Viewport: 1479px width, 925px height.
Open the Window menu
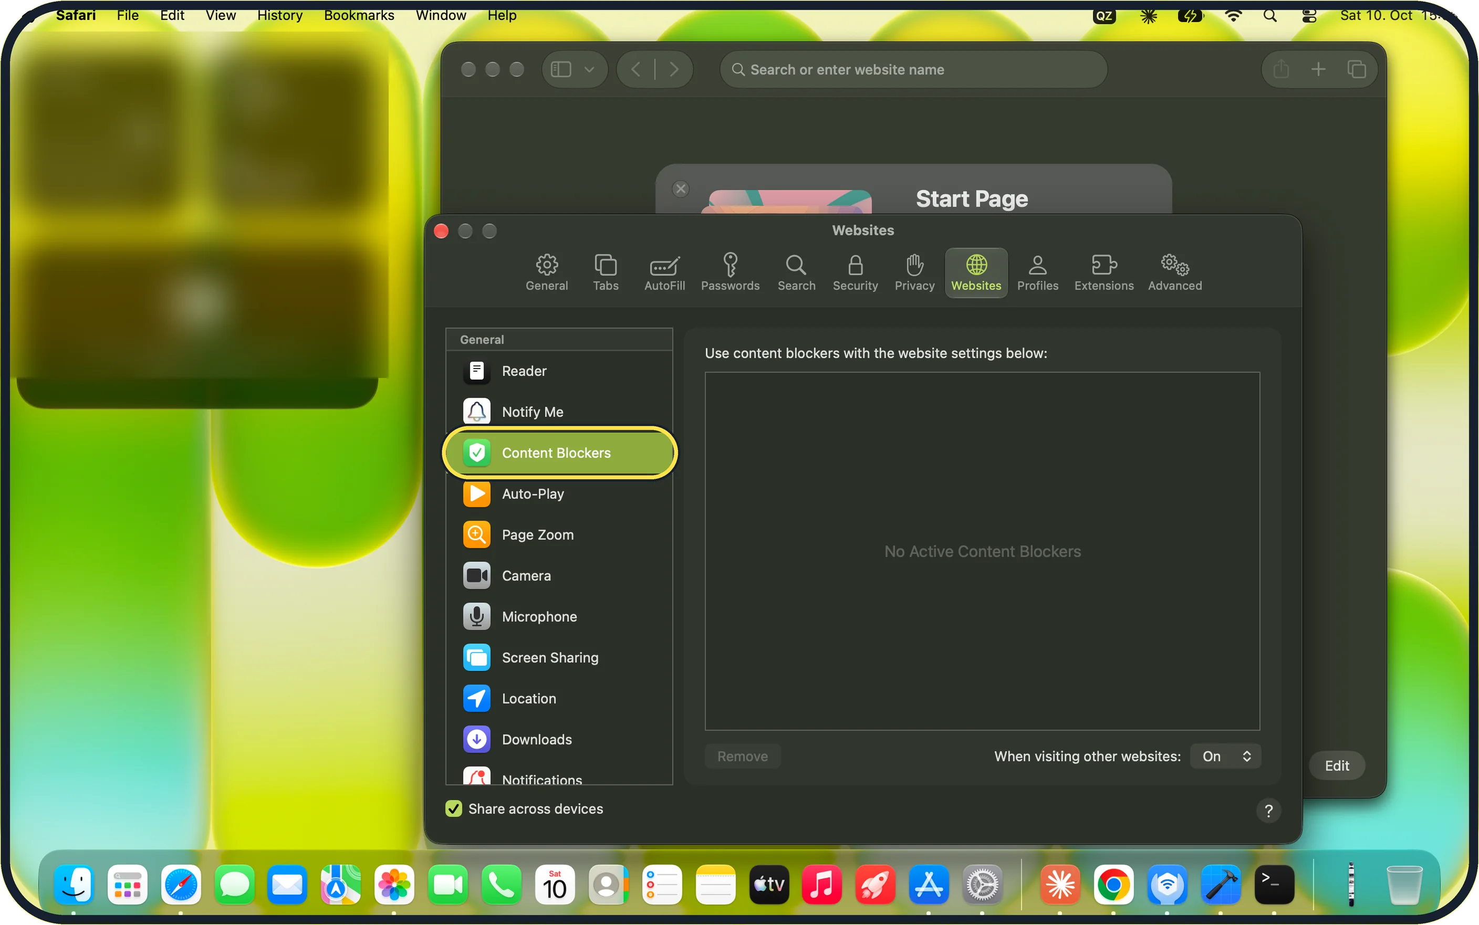(441, 15)
